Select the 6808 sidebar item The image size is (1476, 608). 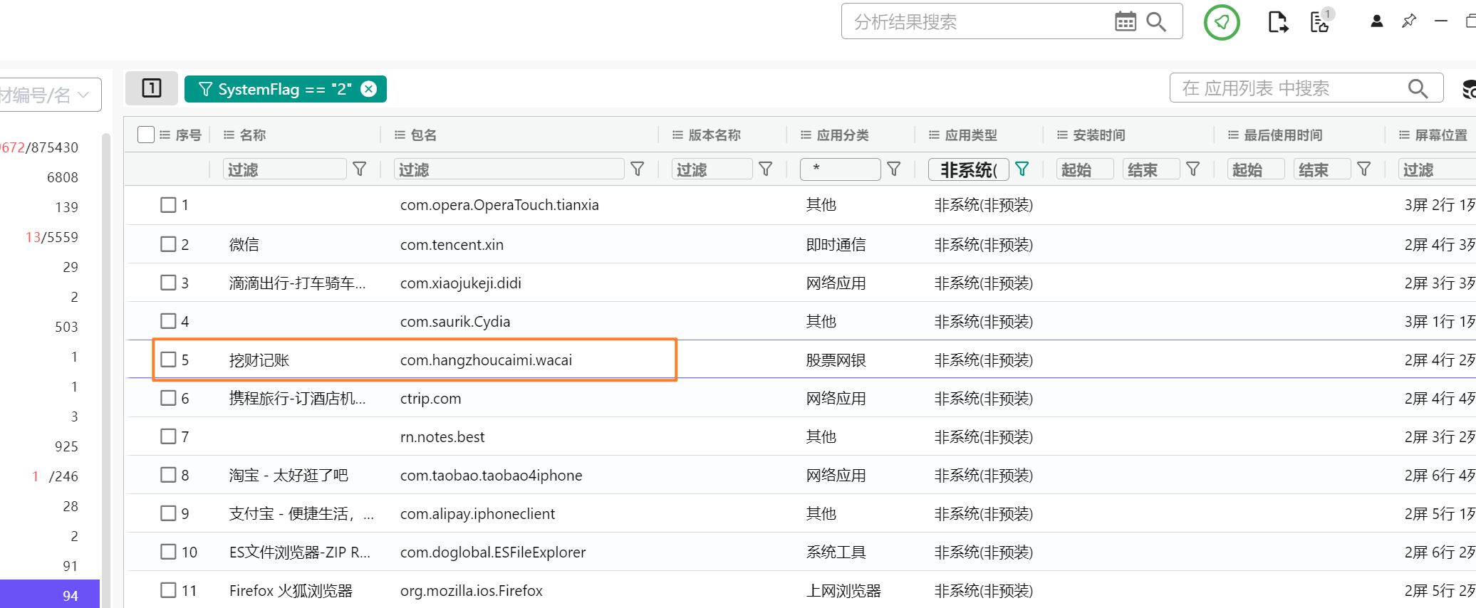(x=62, y=177)
